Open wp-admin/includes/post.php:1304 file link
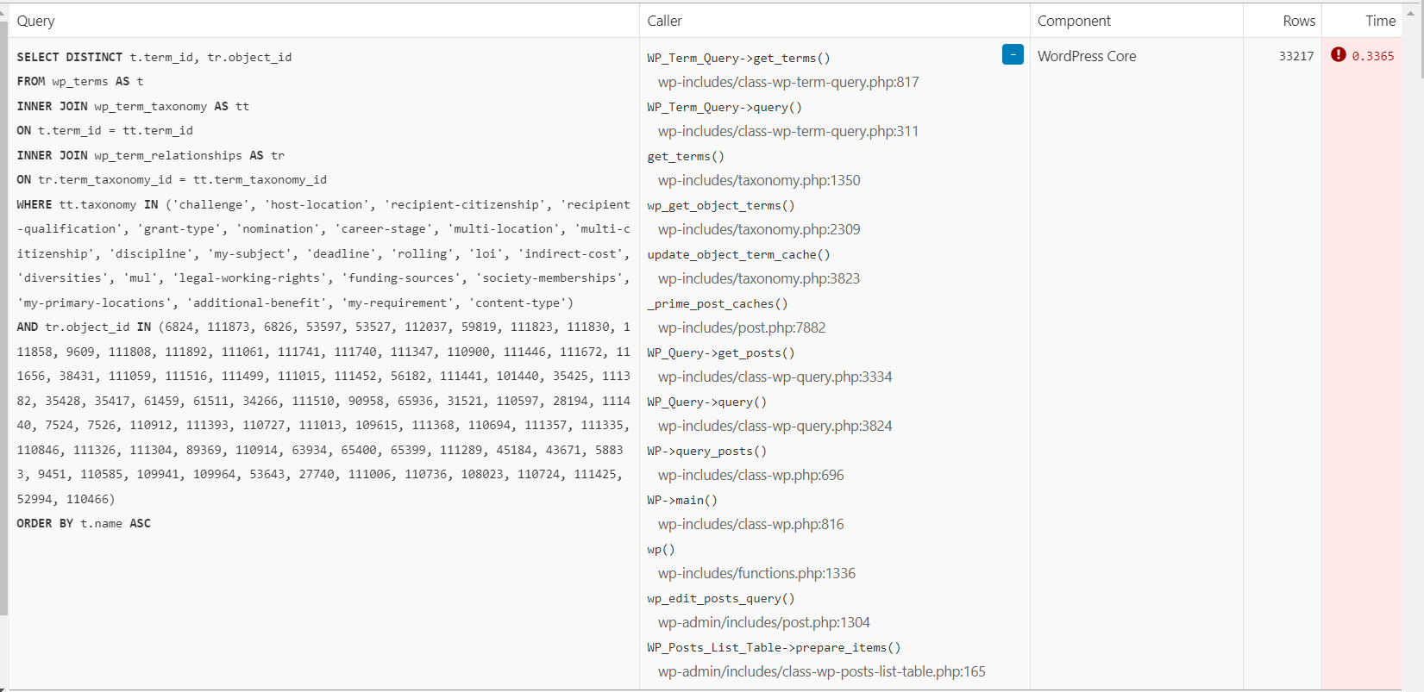This screenshot has height=692, width=1424. pos(764,622)
